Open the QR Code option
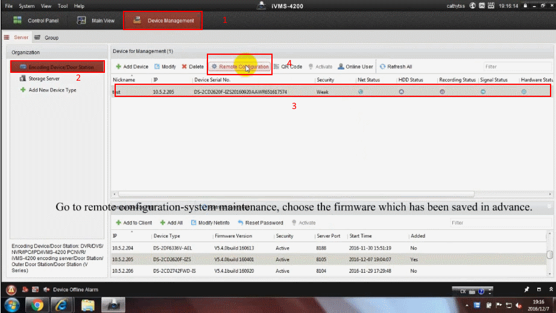The width and height of the screenshot is (556, 313). click(288, 67)
